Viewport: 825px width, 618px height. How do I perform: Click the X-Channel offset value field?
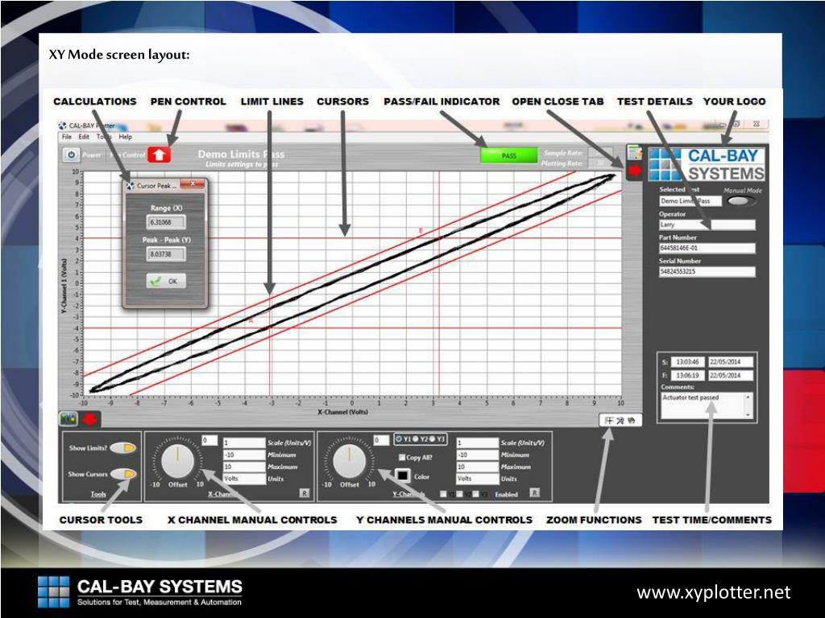(x=209, y=440)
